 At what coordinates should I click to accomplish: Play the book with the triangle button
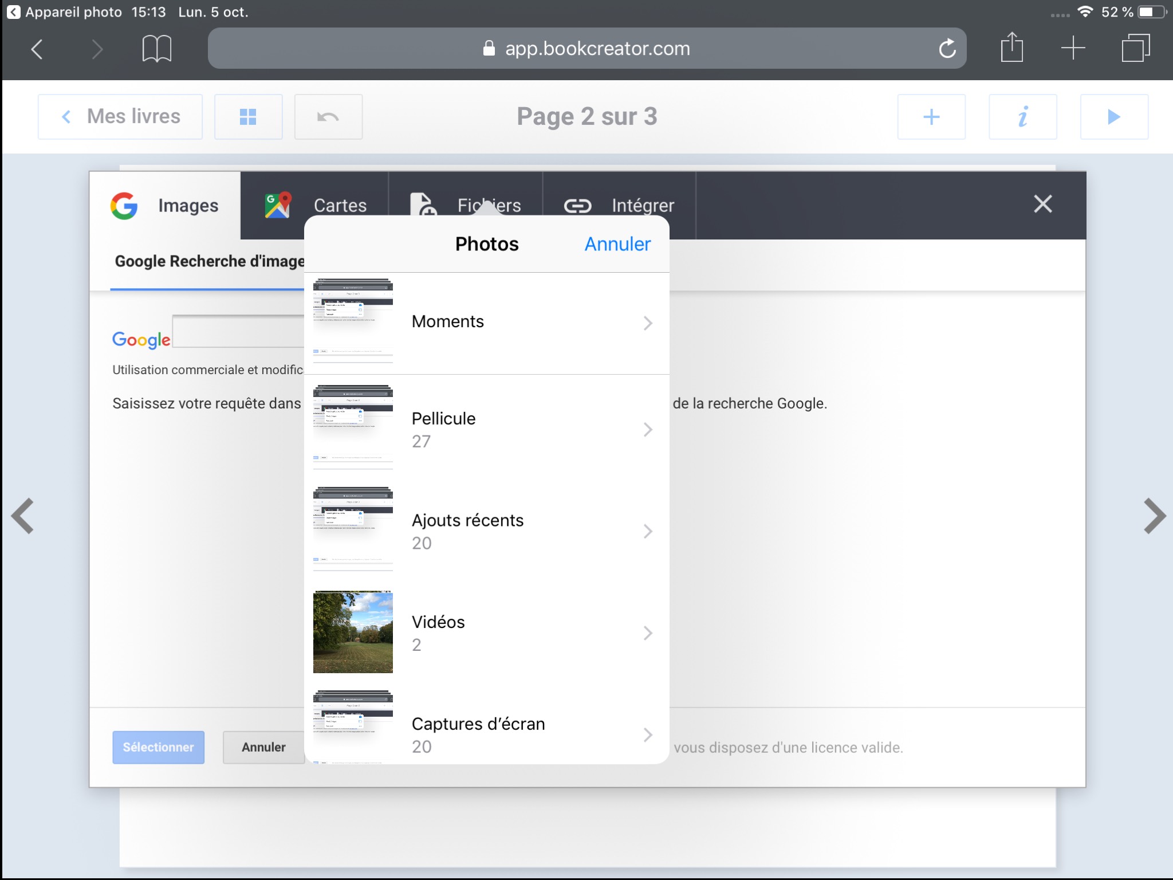(x=1113, y=117)
